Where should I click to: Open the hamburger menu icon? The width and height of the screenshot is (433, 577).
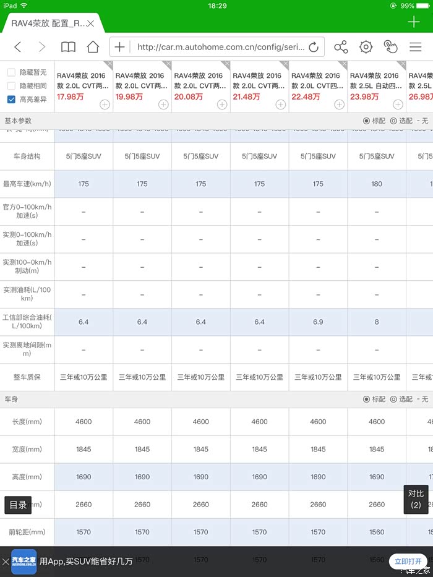click(415, 47)
